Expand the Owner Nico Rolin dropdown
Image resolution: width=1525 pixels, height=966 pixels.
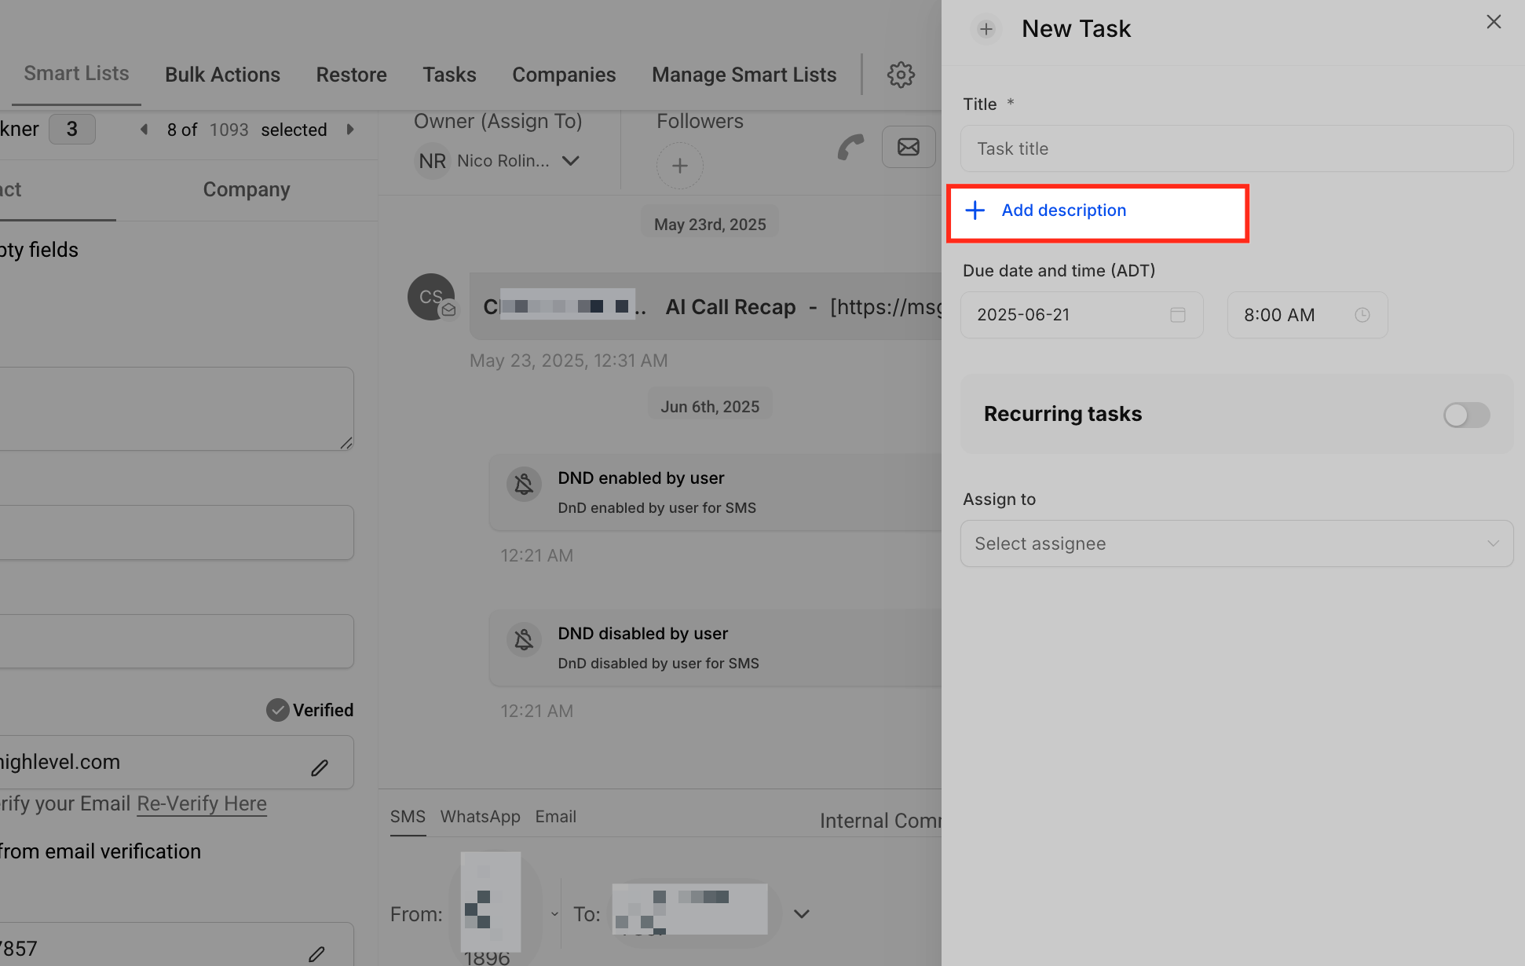(x=571, y=161)
